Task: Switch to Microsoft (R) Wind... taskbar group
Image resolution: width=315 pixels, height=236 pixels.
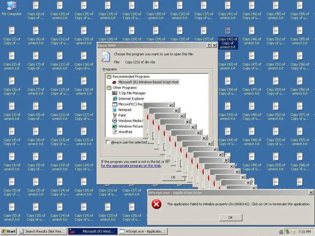Action: click(x=93, y=231)
